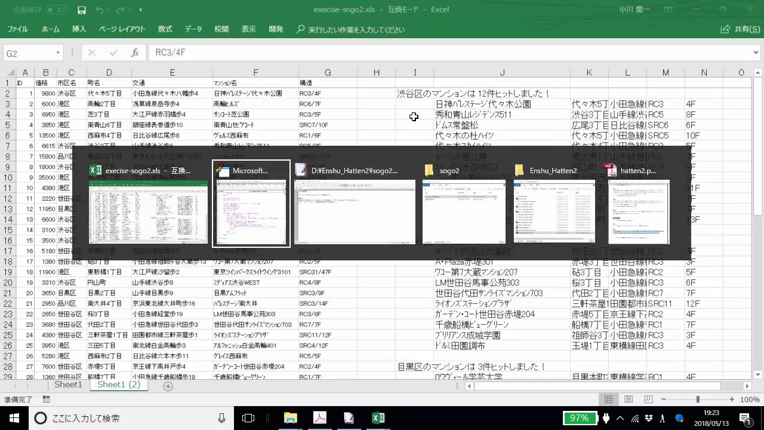The height and width of the screenshot is (430, 764).
Task: Expand the Name Box dropdown
Action: [58, 53]
